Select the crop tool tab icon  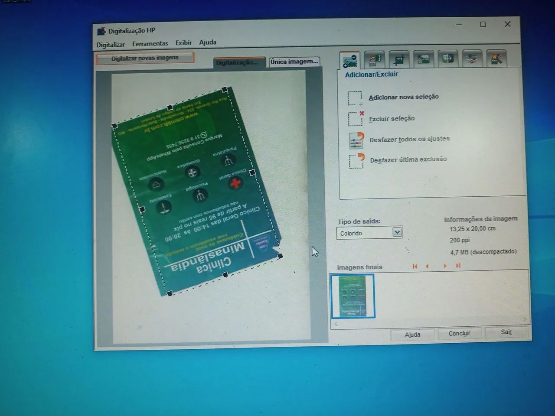pos(399,59)
